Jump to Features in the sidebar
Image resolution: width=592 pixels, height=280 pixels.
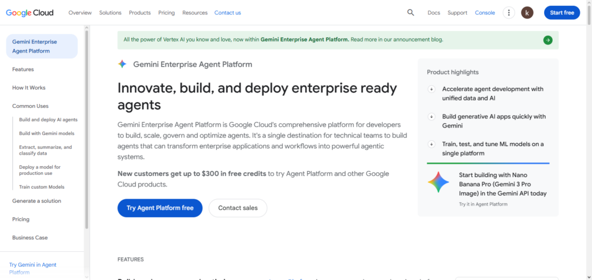23,69
